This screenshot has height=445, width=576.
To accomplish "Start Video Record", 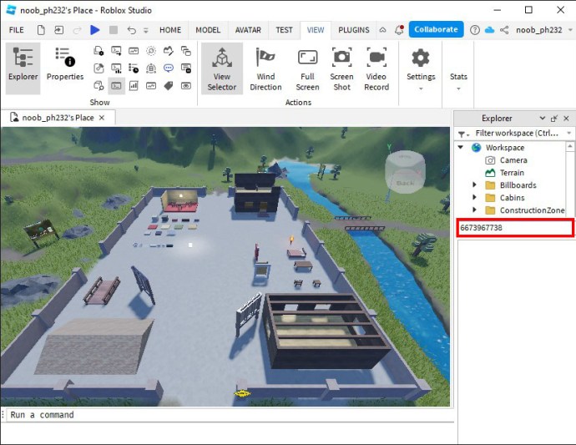I will click(376, 67).
